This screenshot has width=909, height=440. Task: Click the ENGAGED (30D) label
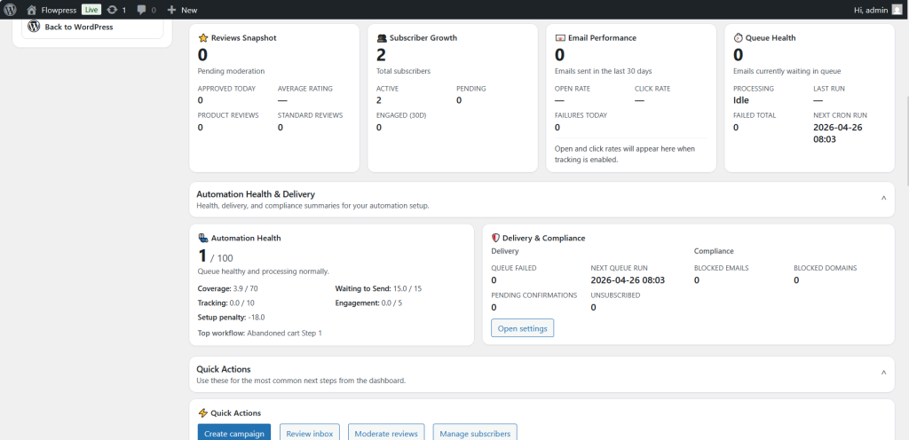tap(401, 115)
